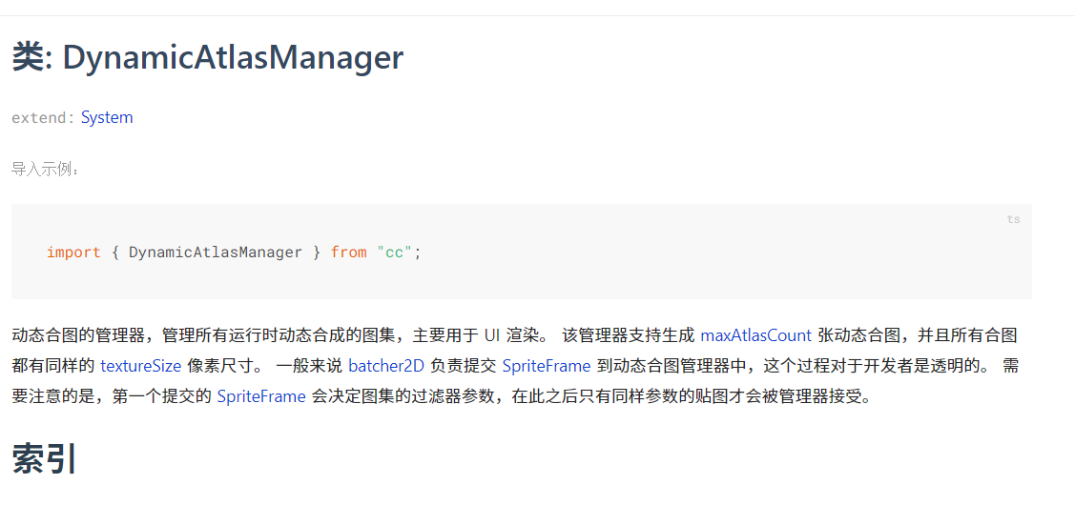
Task: Open the textureSize property link
Action: tap(140, 366)
